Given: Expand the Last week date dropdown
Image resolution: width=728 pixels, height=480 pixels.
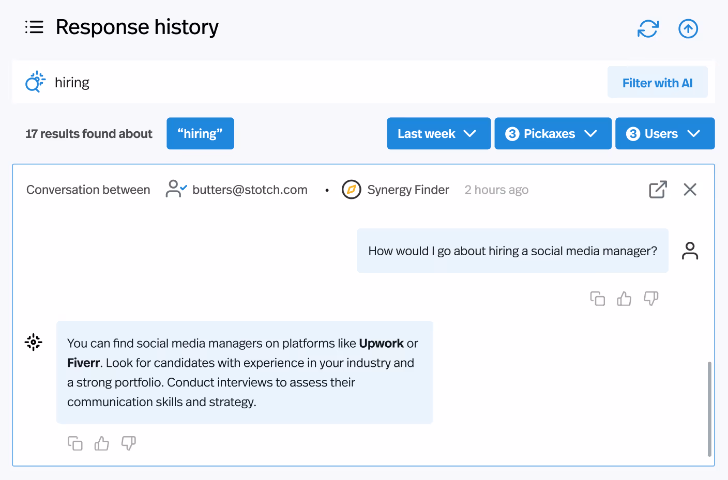Looking at the screenshot, I should (x=438, y=133).
